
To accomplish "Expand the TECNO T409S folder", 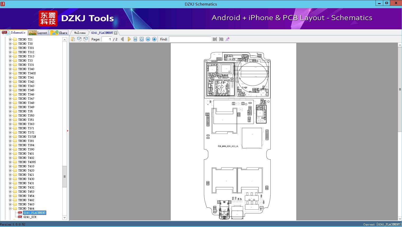I will point(10,162).
